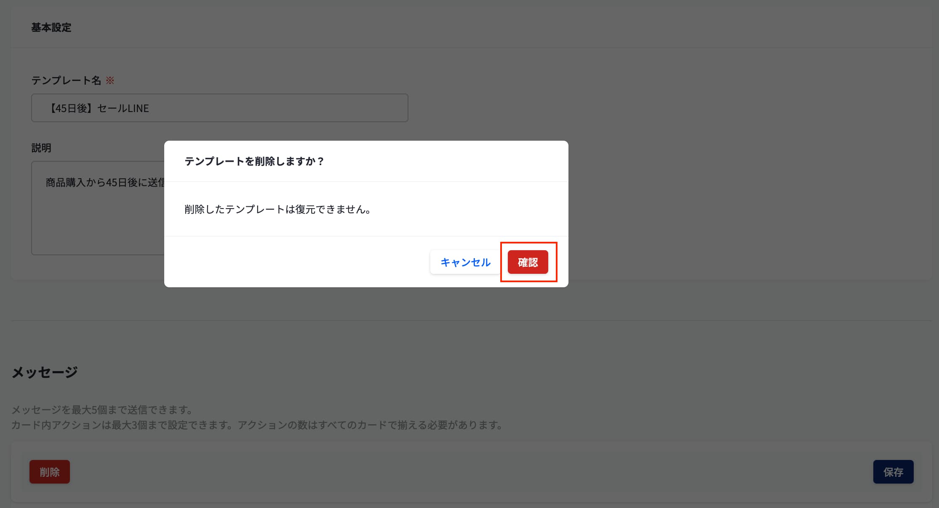Click the dimmed 保存 button
Image resolution: width=939 pixels, height=508 pixels.
tap(893, 472)
